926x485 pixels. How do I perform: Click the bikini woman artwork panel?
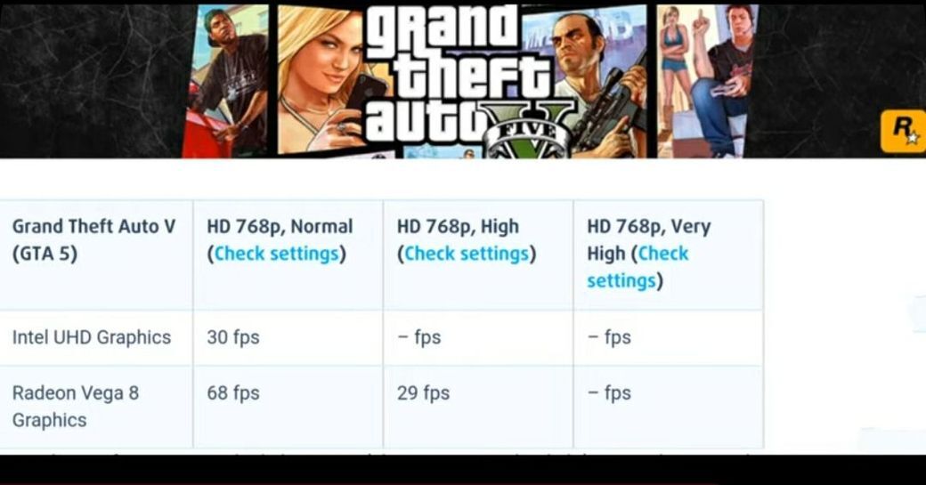tap(675, 81)
